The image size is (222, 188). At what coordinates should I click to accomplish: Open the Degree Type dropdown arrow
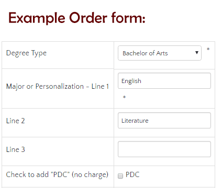click(197, 53)
